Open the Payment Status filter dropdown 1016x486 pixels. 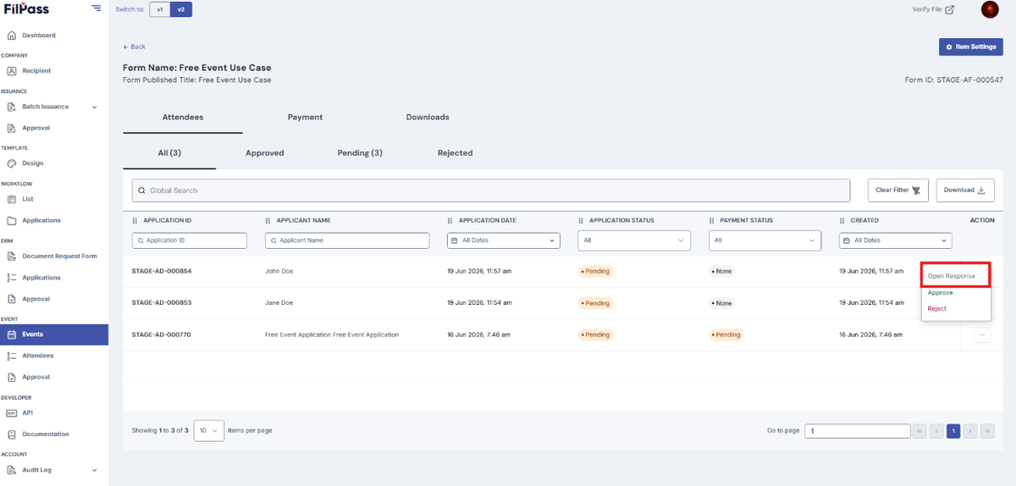tap(765, 240)
